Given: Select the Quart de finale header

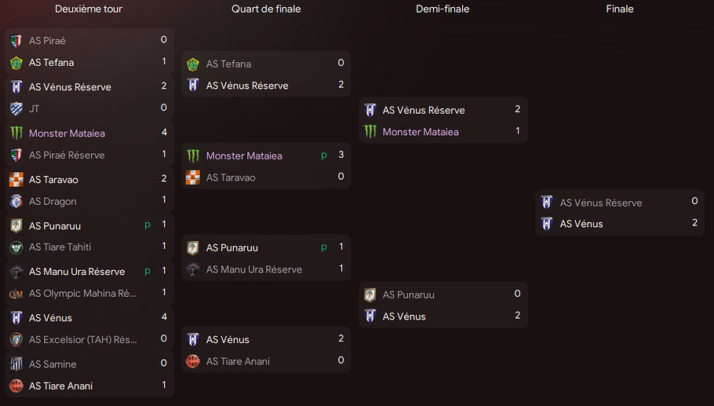Looking at the screenshot, I should 266,9.
